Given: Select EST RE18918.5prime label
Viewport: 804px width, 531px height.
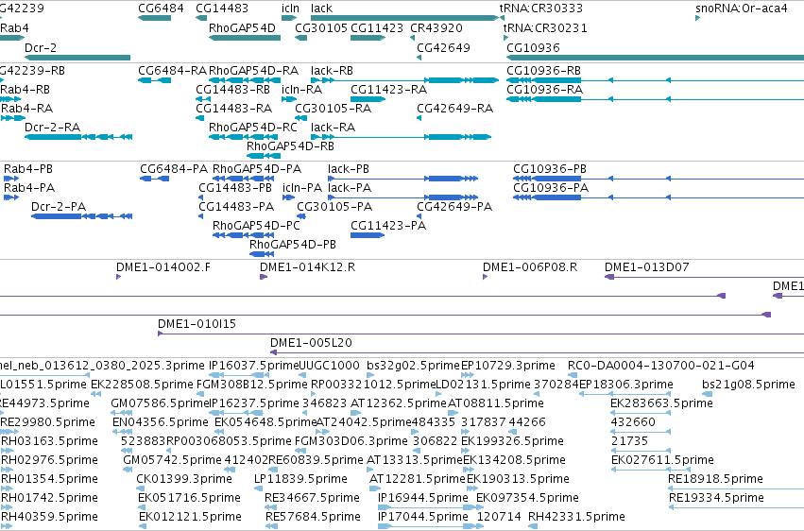Looking at the screenshot, I should (715, 479).
